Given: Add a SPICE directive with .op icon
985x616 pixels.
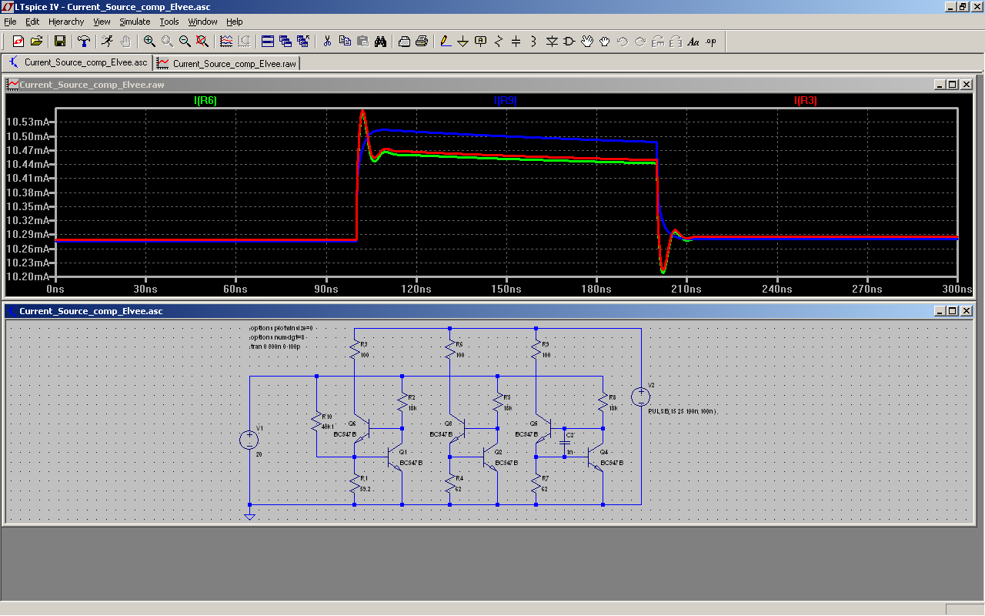Looking at the screenshot, I should coord(711,41).
